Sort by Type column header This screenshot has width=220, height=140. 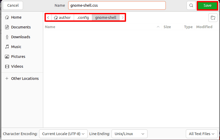tap(188, 27)
